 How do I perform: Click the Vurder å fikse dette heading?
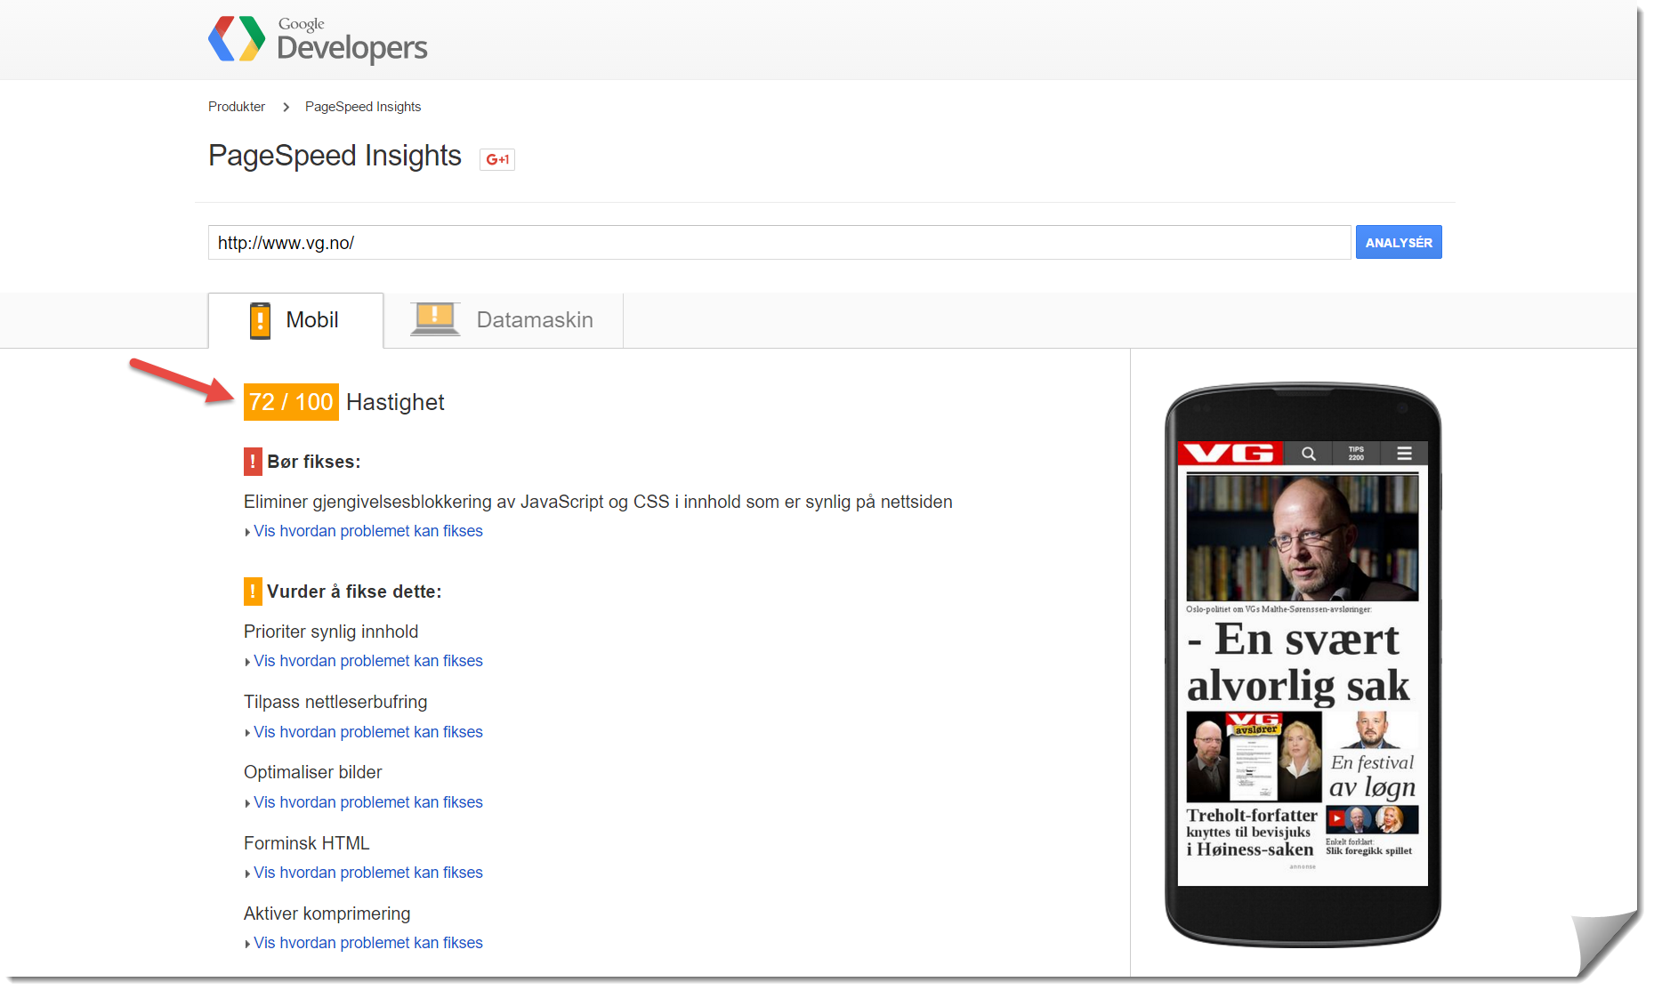coord(354,592)
